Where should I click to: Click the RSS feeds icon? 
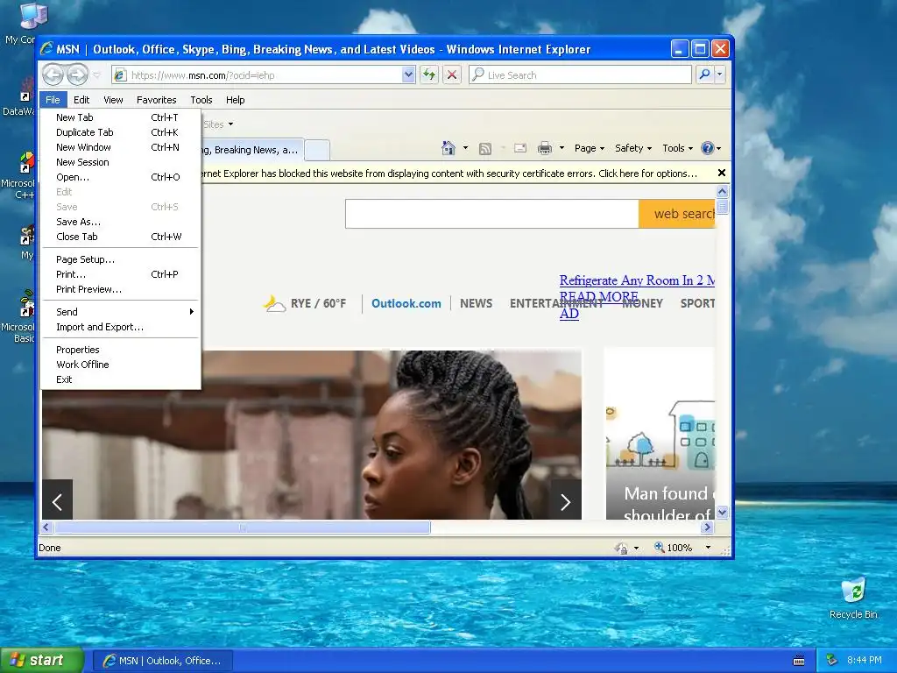(x=485, y=149)
